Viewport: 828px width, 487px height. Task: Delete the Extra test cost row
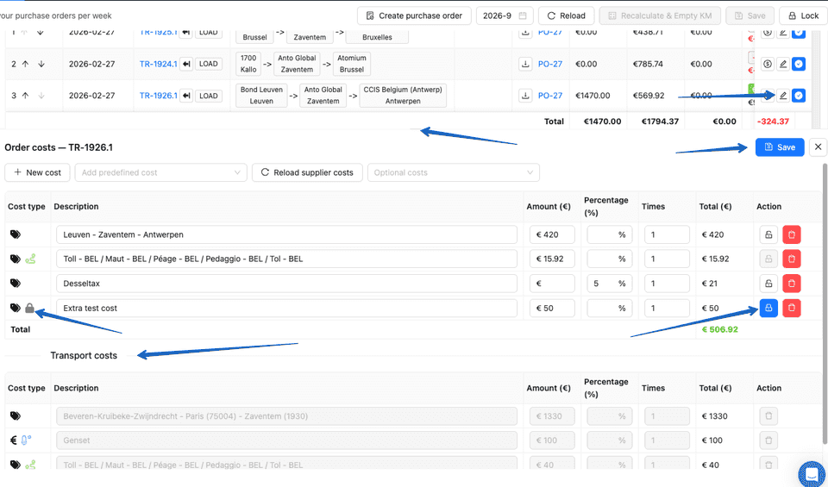[x=792, y=308]
